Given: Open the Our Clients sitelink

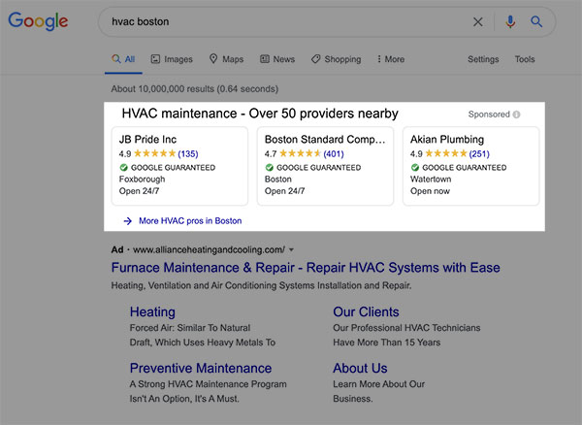Looking at the screenshot, I should coord(366,311).
